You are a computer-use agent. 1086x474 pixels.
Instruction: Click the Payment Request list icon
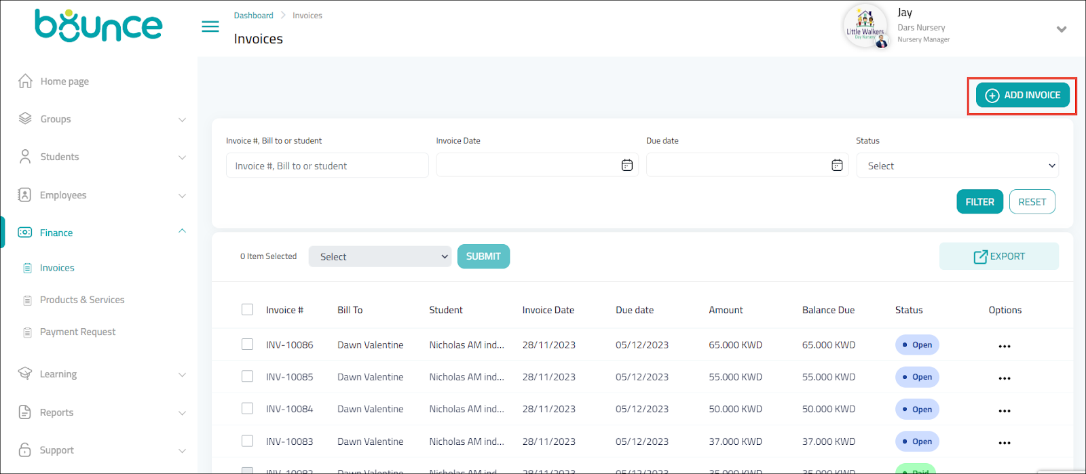27,332
